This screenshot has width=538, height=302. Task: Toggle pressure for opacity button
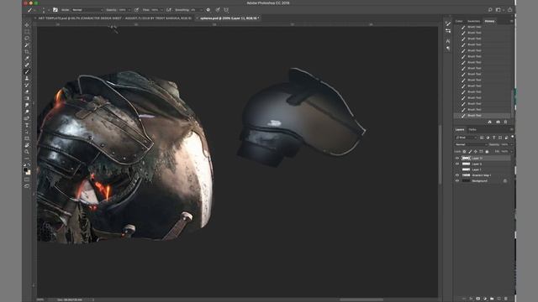click(x=136, y=10)
